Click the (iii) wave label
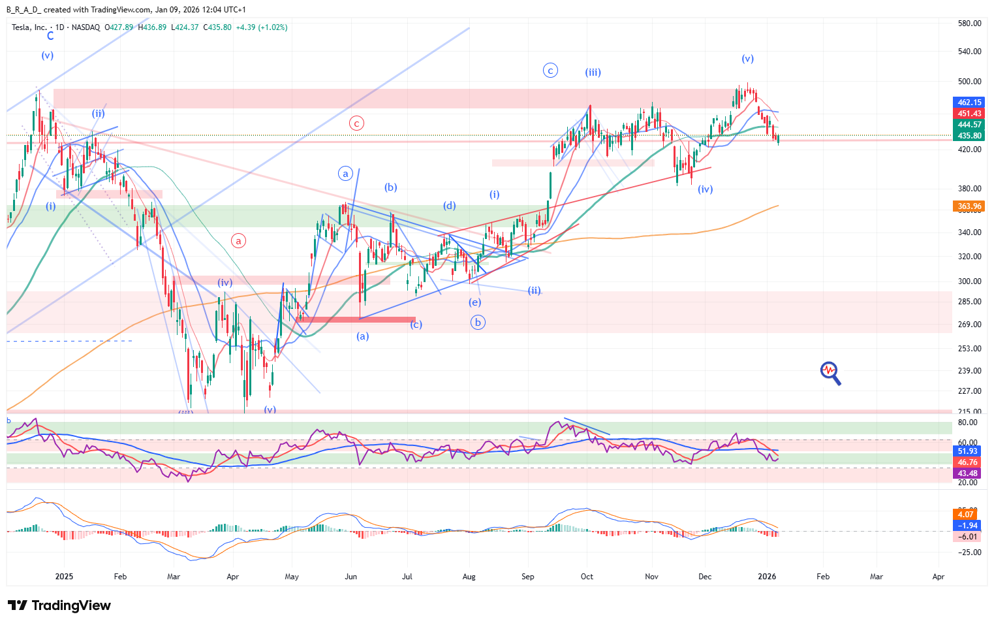This screenshot has height=625, width=994. pyautogui.click(x=593, y=72)
